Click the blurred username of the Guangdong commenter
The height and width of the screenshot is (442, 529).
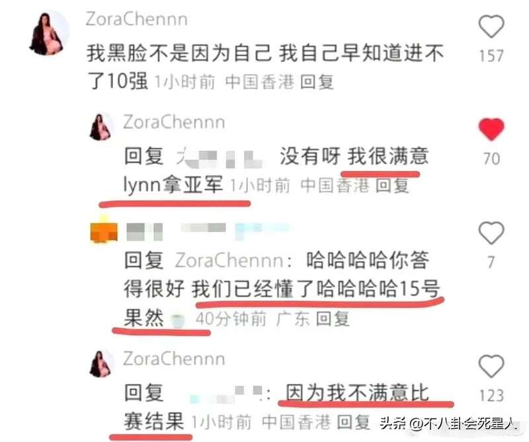(208, 231)
